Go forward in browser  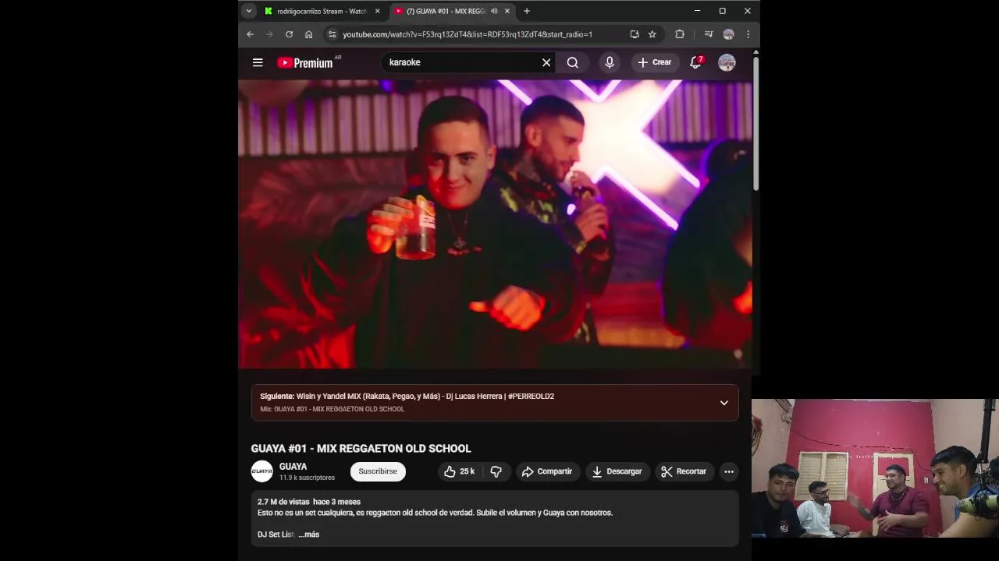click(x=269, y=34)
